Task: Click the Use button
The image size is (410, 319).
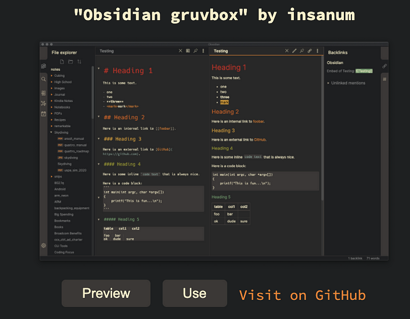Action: 194,293
